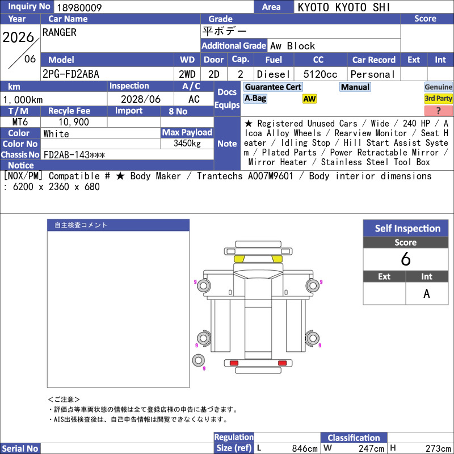The width and height of the screenshot is (454, 454).
Task: Click the Regulation label
Action: (234, 437)
